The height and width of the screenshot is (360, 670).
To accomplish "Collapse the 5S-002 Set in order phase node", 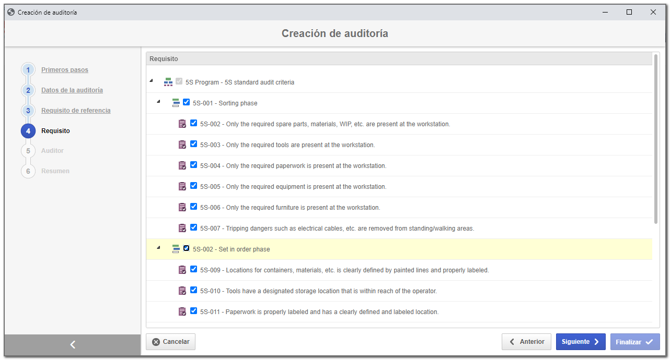I will [x=158, y=247].
